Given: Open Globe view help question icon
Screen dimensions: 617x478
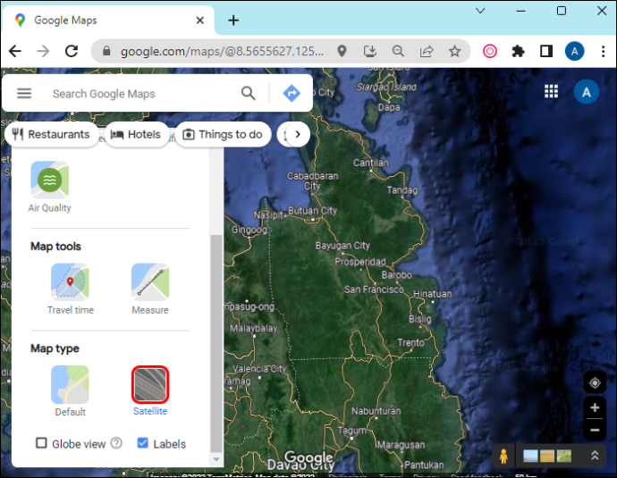Looking at the screenshot, I should pyautogui.click(x=116, y=443).
